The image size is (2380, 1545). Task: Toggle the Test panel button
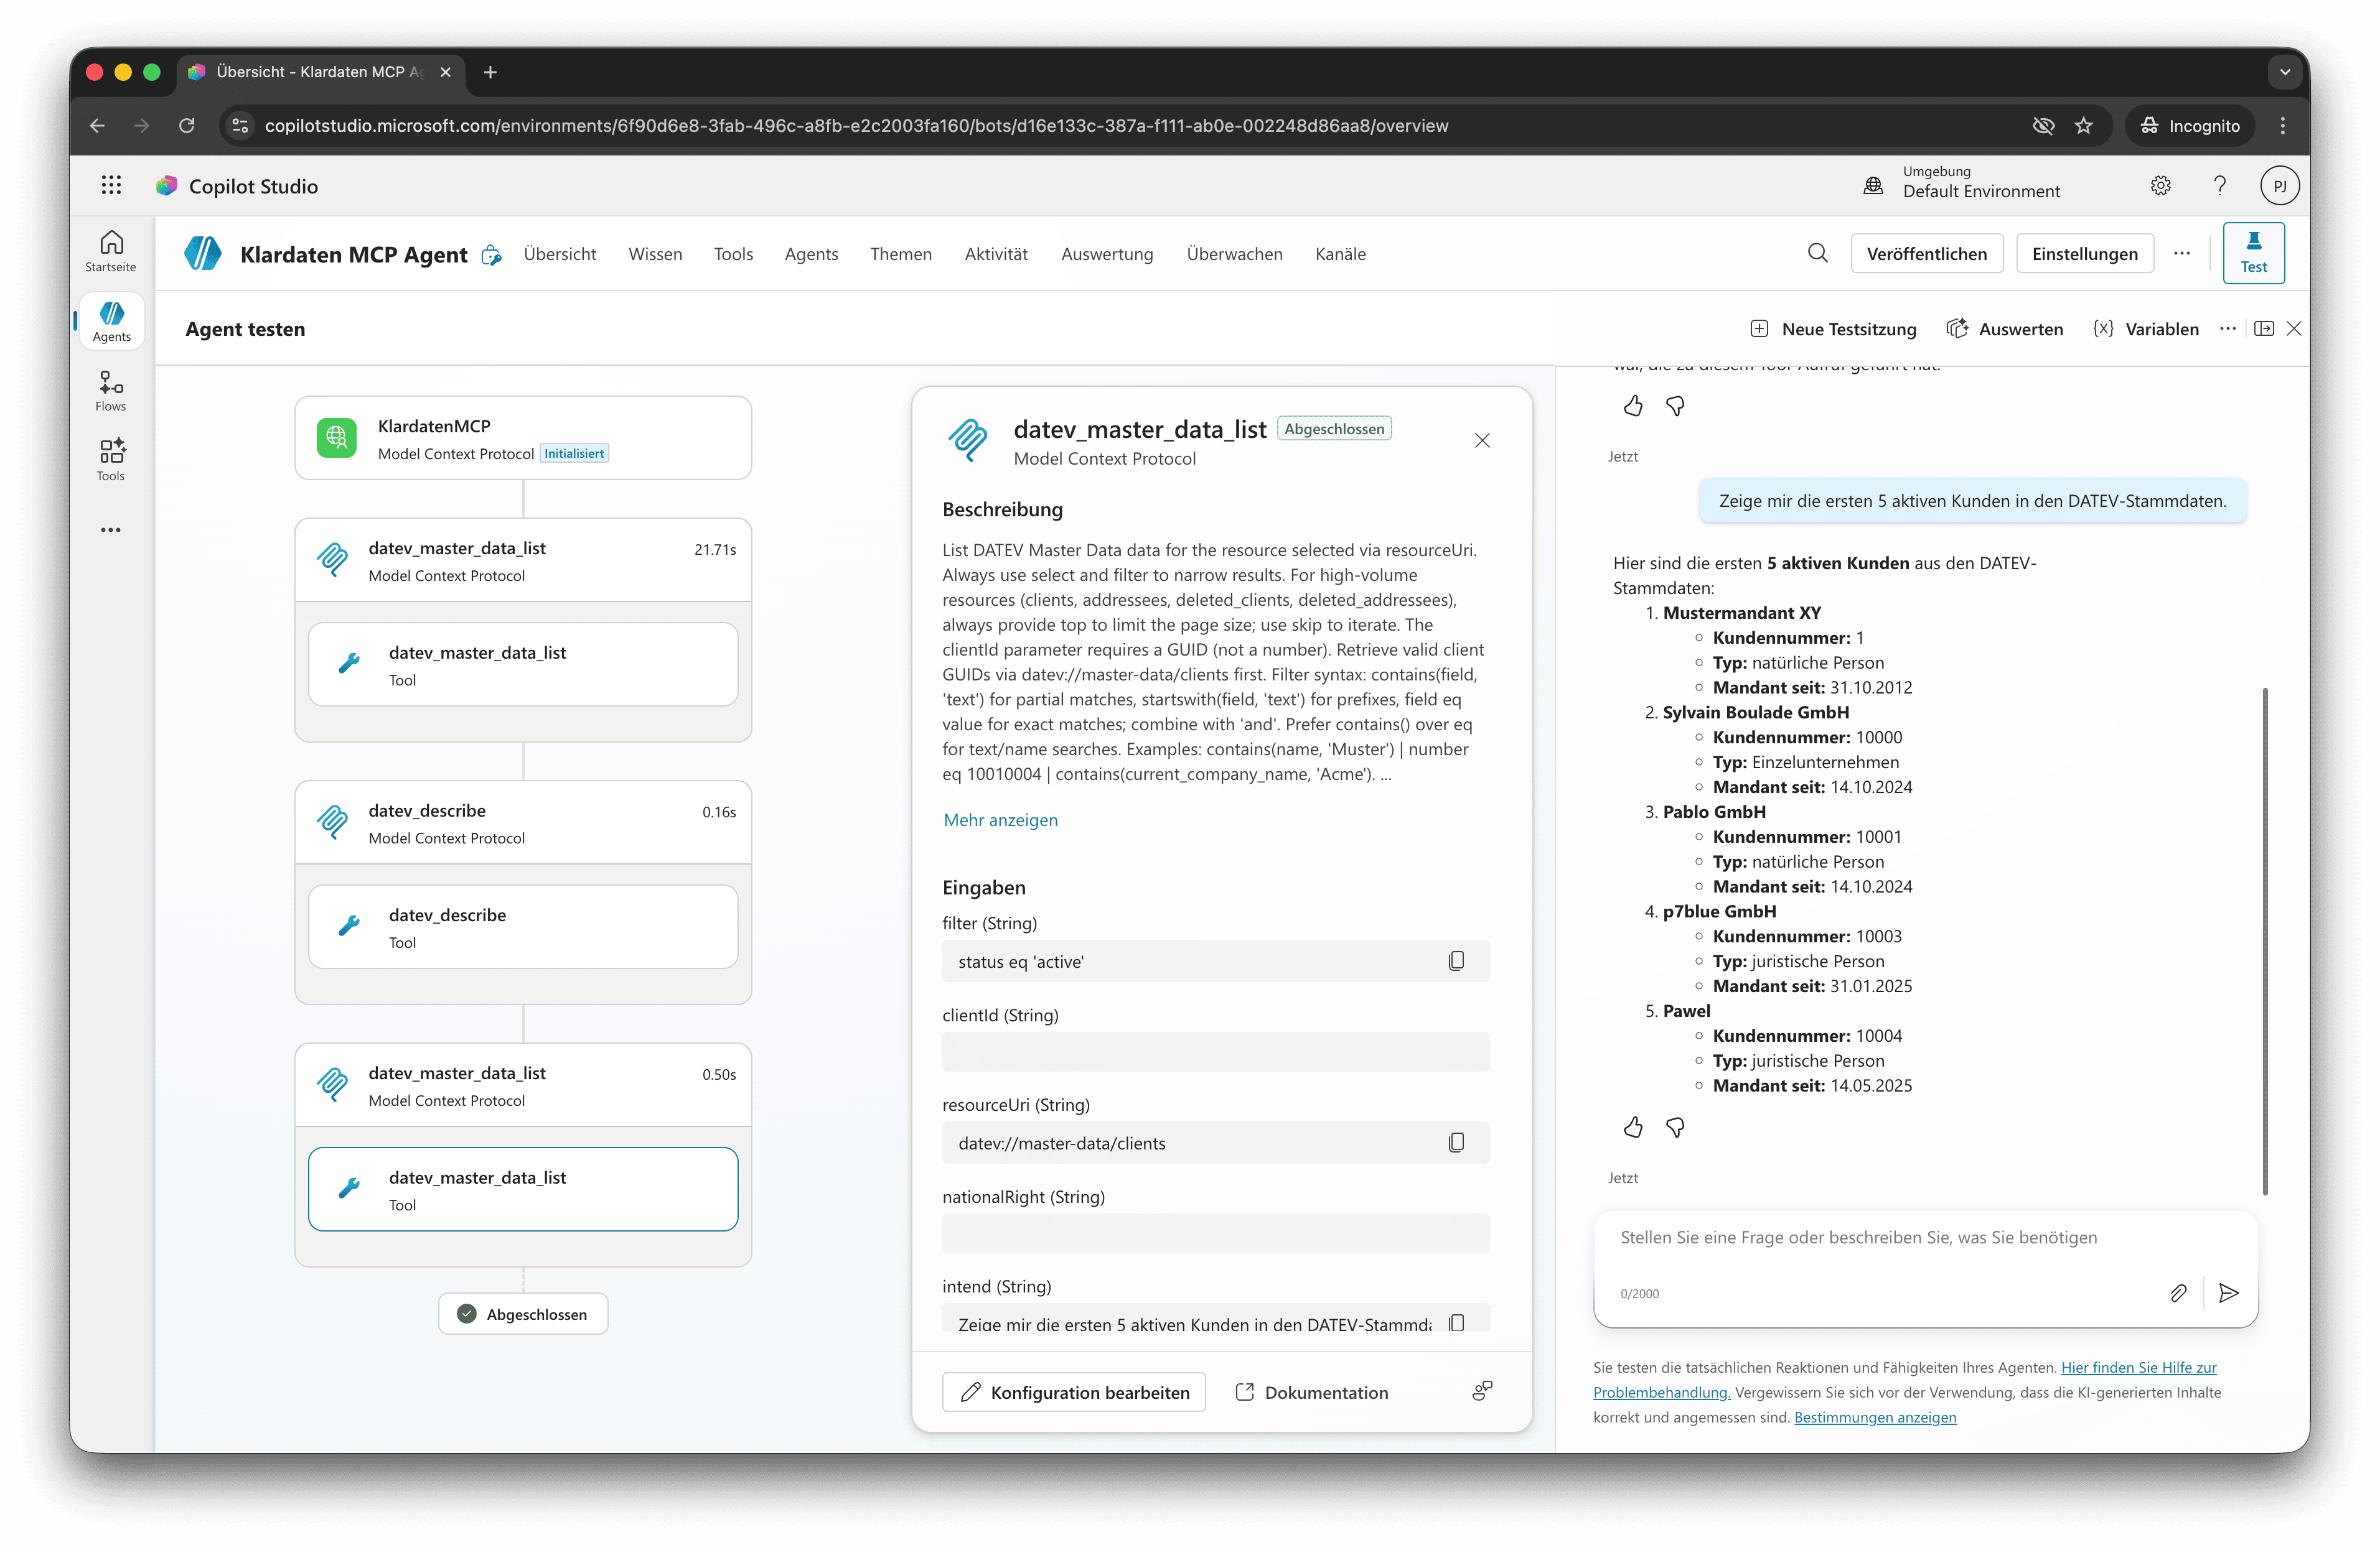(2253, 254)
